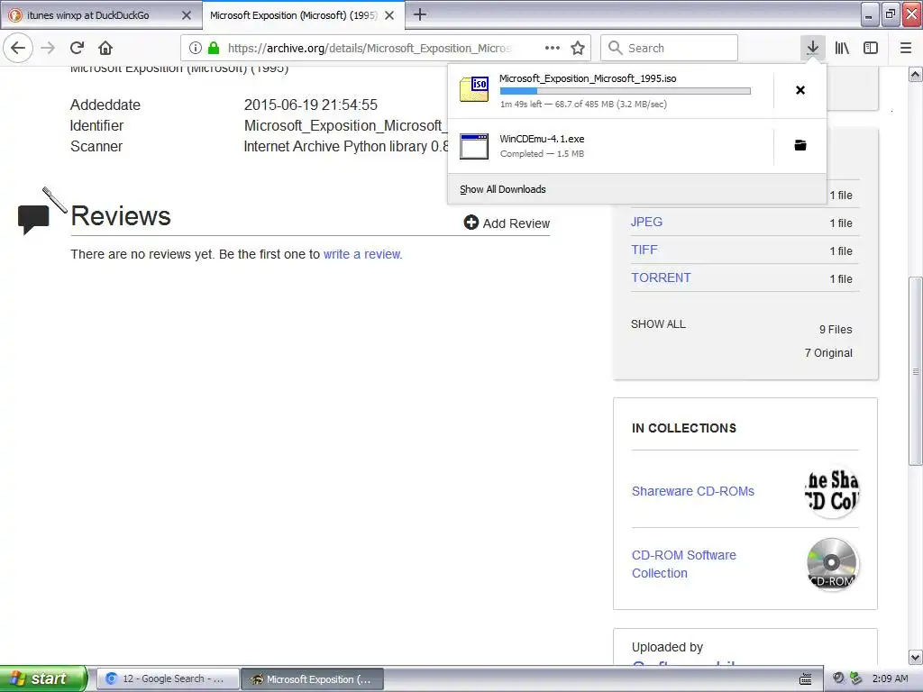Image resolution: width=923 pixels, height=692 pixels.
Task: Click the Shareware CD collection thumbnail
Action: [x=832, y=491]
